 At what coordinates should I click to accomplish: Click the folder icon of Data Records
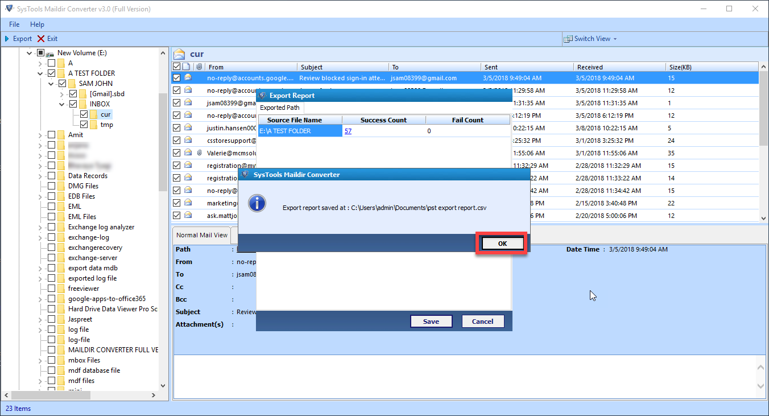(61, 176)
